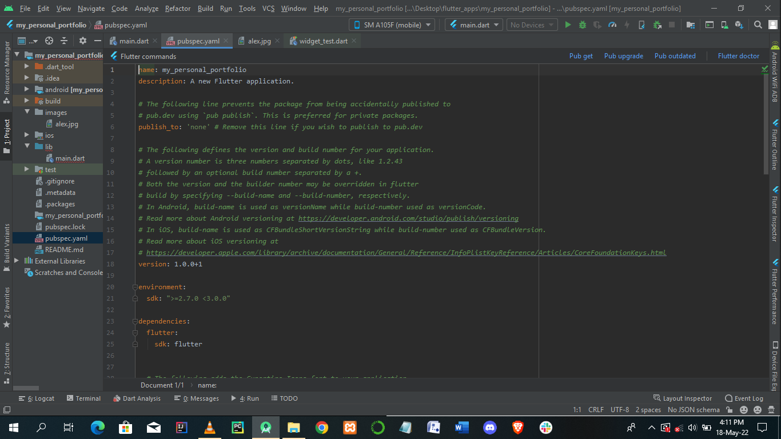781x439 pixels.
Task: Open VLC from the Windows taskbar
Action: pos(210,427)
